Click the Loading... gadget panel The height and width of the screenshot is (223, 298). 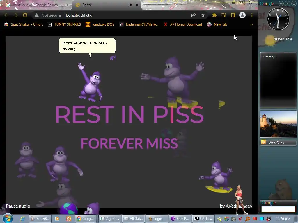(x=278, y=80)
